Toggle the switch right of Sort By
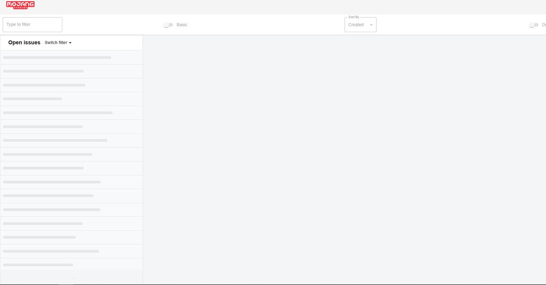Screen dimensions: 546x285 pos(534,25)
